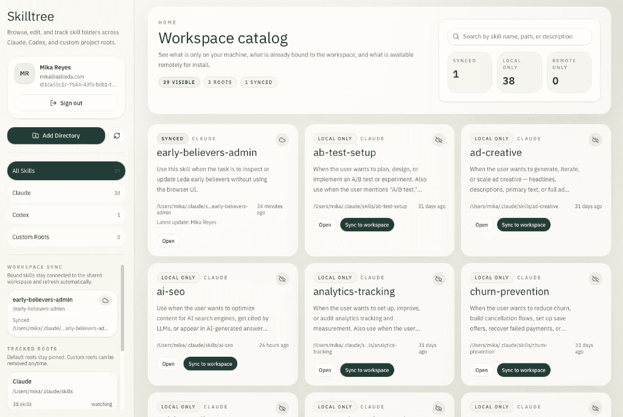The image size is (623, 417).
Task: Toggle the offline indicator on ai-seo card
Action: coord(282,278)
